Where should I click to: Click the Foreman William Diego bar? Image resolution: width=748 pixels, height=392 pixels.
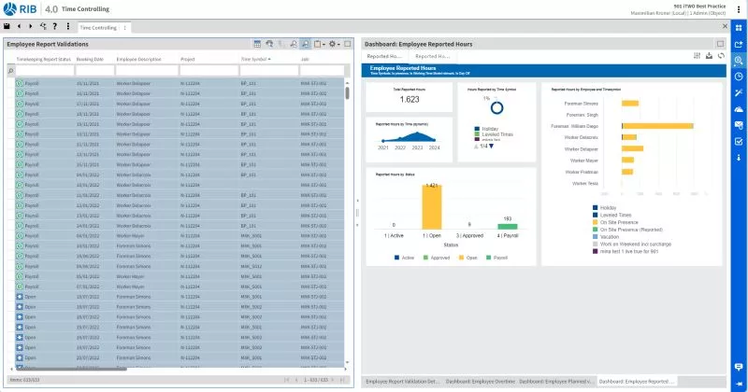[657, 126]
